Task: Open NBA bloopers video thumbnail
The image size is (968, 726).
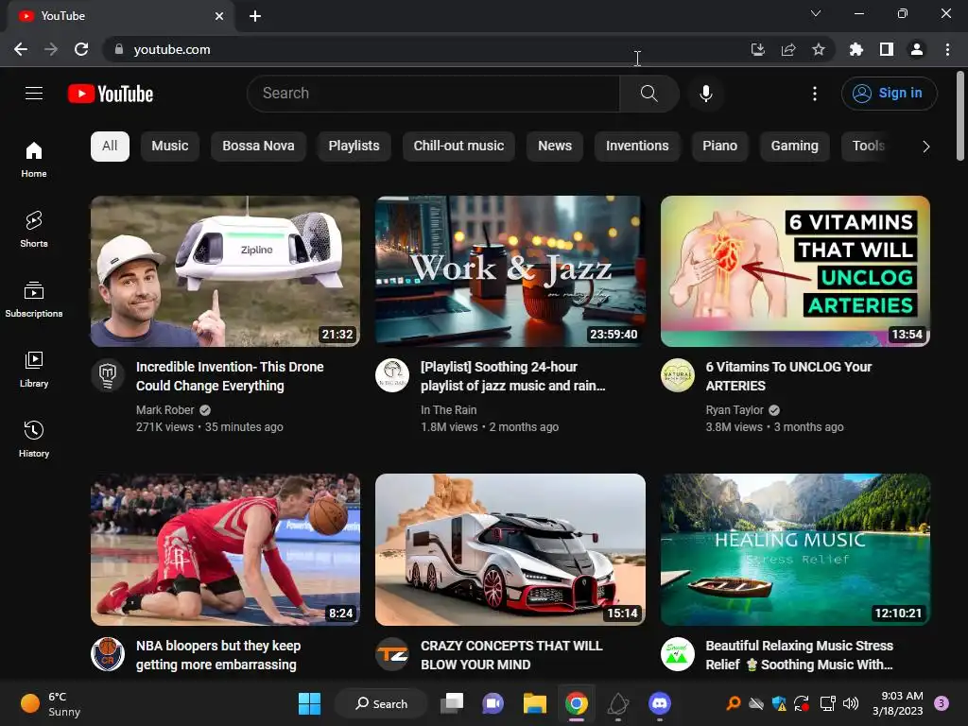Action: click(225, 549)
